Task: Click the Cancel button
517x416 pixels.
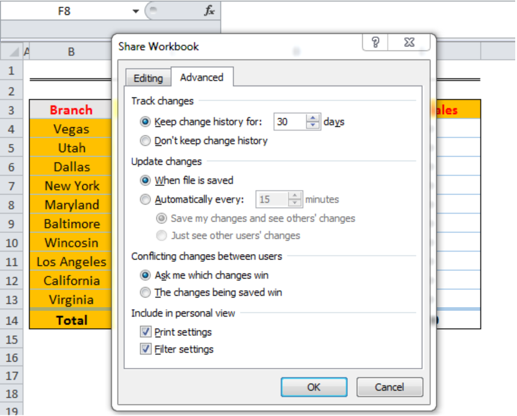Action: [x=389, y=387]
